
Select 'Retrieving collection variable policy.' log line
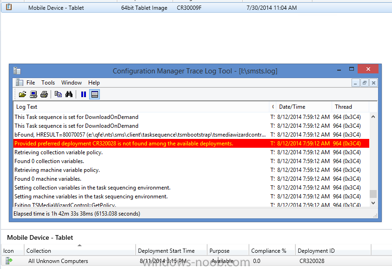(191, 152)
